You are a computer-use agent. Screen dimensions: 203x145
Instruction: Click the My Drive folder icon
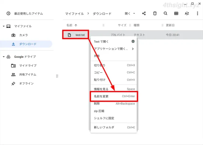click(x=13, y=66)
